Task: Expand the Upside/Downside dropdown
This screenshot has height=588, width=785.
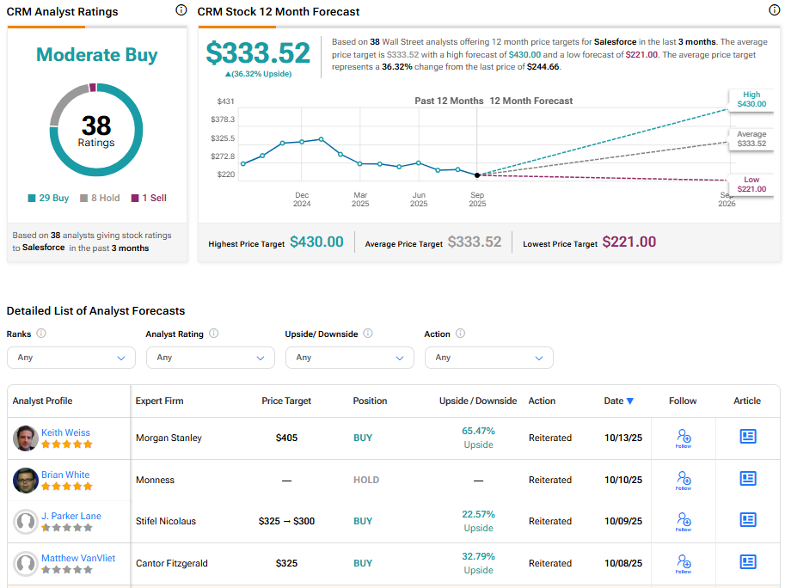Action: click(x=349, y=358)
